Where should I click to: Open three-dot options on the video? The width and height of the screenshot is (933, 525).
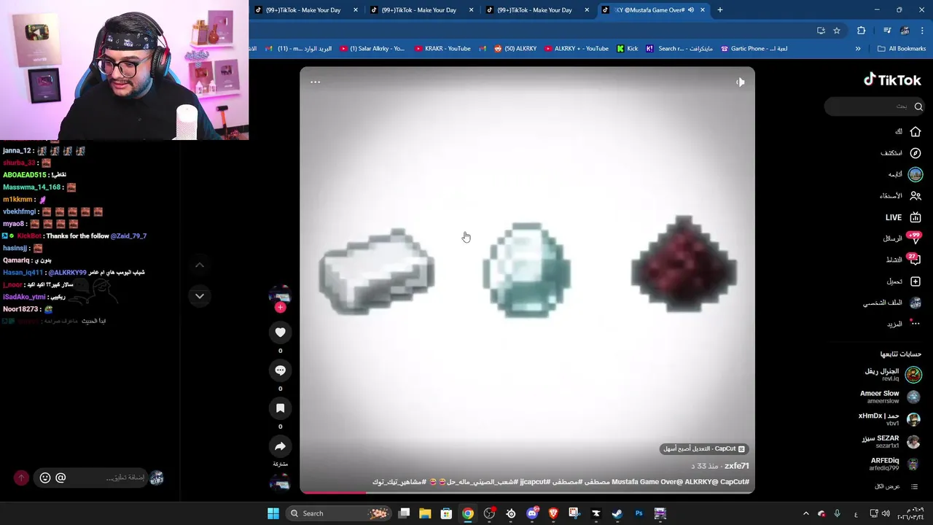click(x=315, y=82)
